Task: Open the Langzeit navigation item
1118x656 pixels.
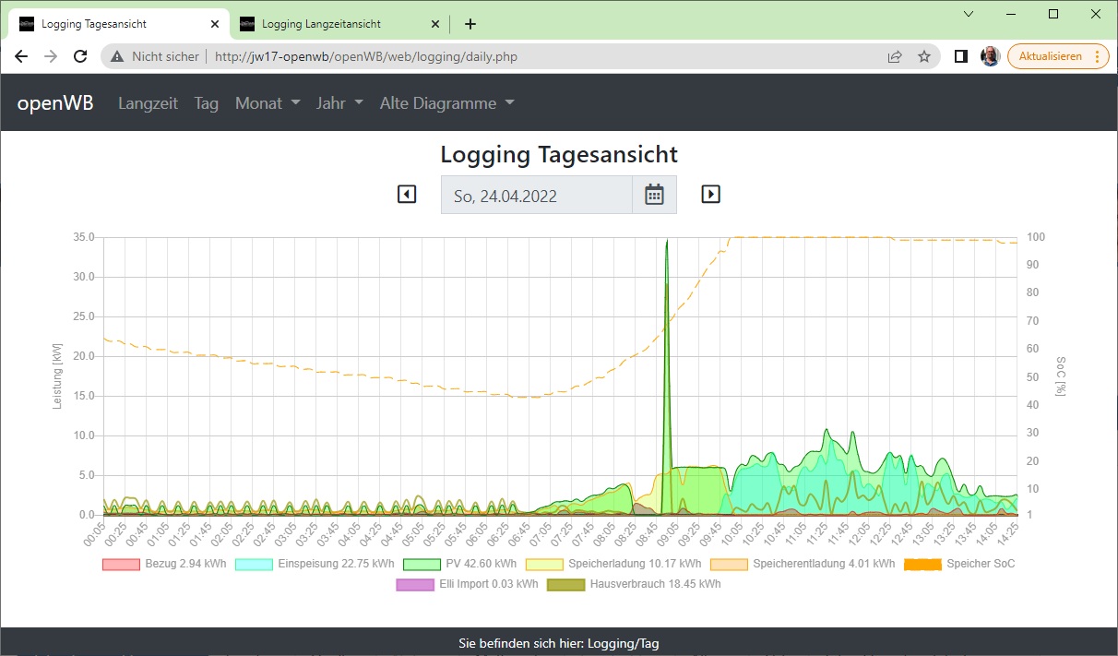Action: point(148,103)
